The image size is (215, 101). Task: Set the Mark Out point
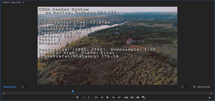click(x=89, y=97)
